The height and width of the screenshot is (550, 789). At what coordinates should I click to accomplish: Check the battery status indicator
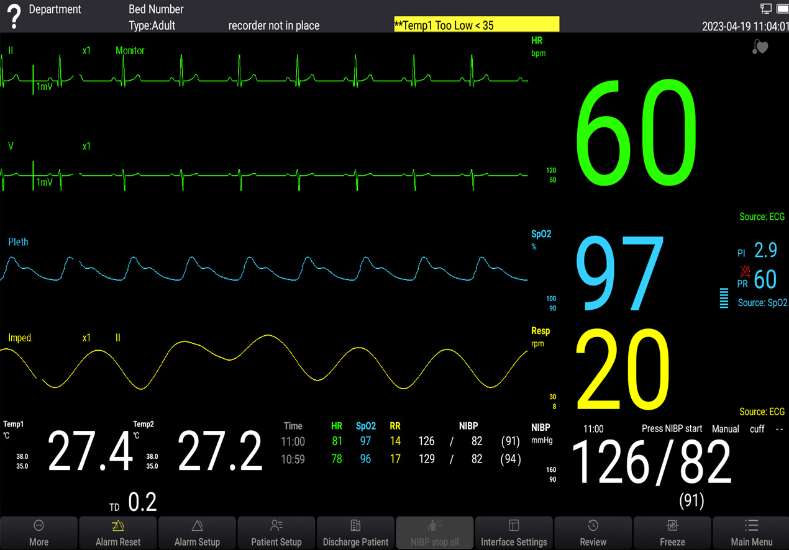coord(782,9)
